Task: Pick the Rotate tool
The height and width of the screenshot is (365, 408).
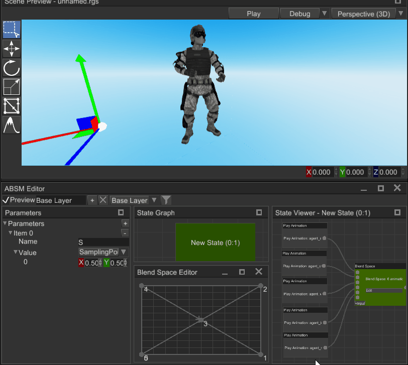Action: pos(12,68)
